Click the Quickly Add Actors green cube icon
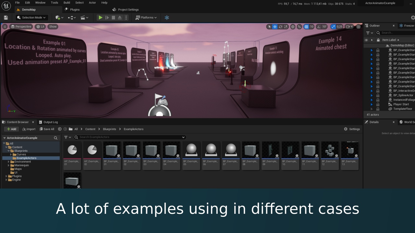The height and width of the screenshot is (233, 415). click(58, 17)
